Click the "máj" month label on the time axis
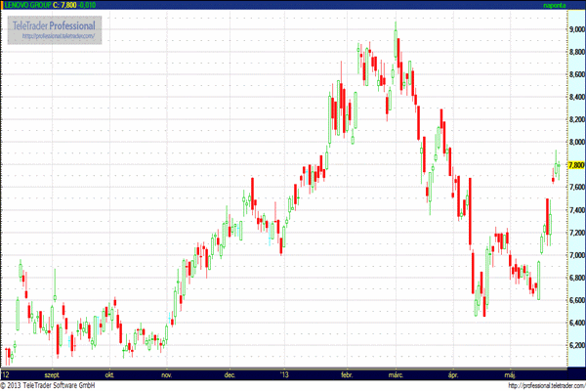Viewport: 586px width, 391px height. [x=508, y=374]
